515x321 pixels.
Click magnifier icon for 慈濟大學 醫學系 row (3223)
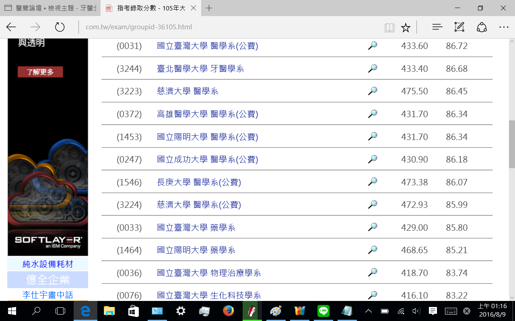tap(373, 91)
